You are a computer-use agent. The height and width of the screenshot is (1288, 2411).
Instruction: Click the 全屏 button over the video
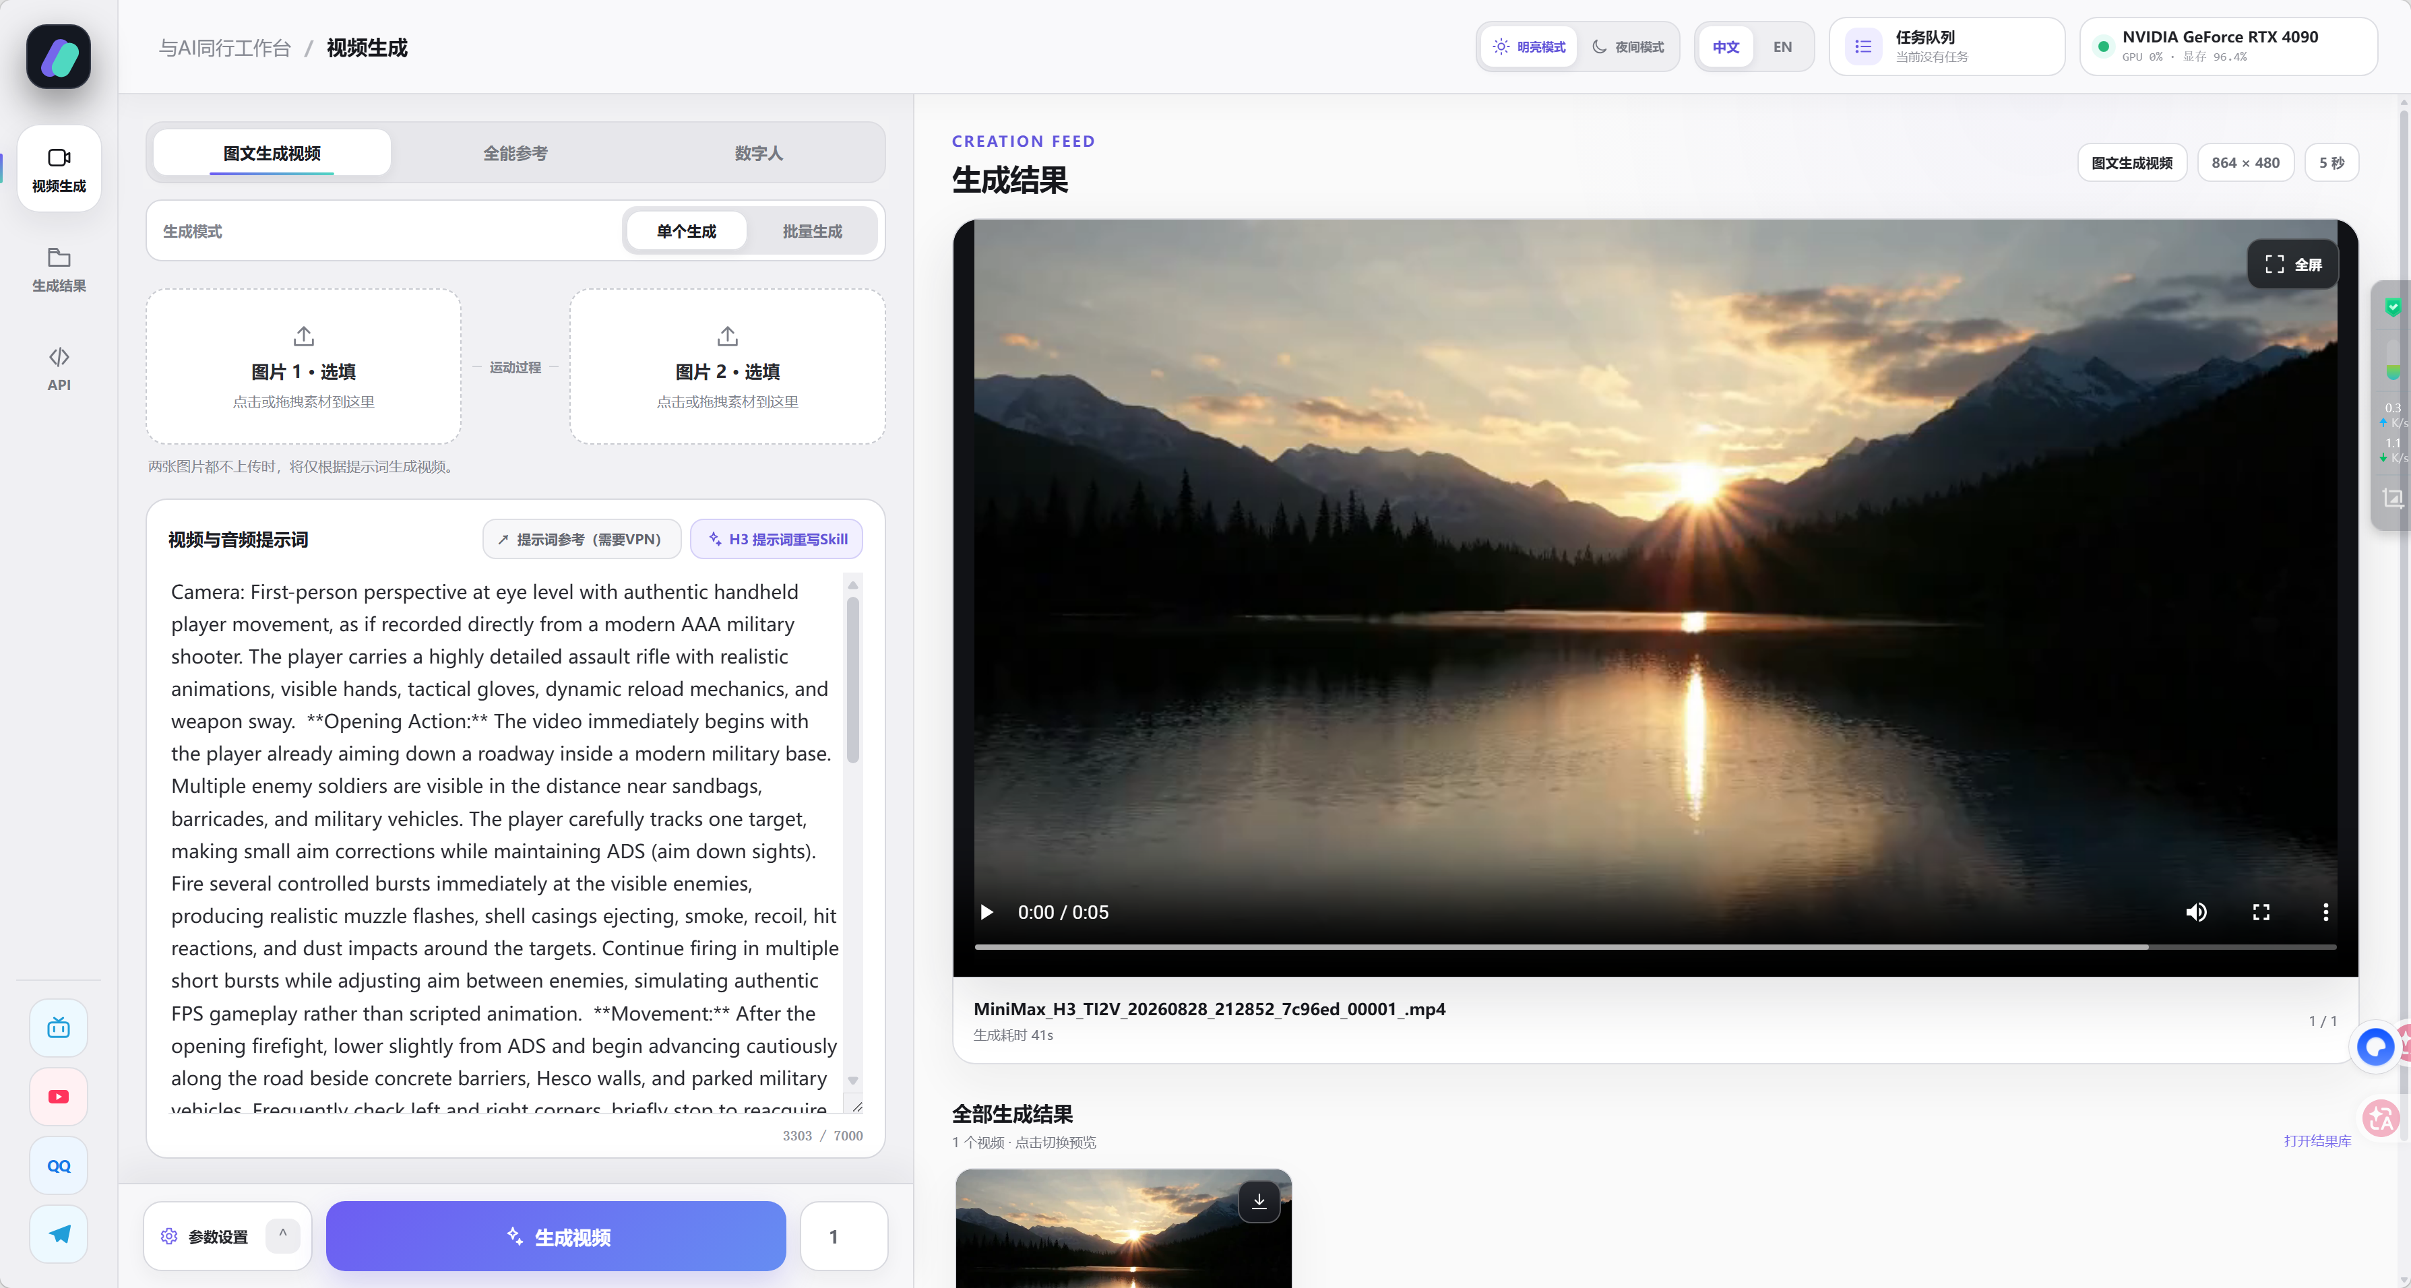2292,265
